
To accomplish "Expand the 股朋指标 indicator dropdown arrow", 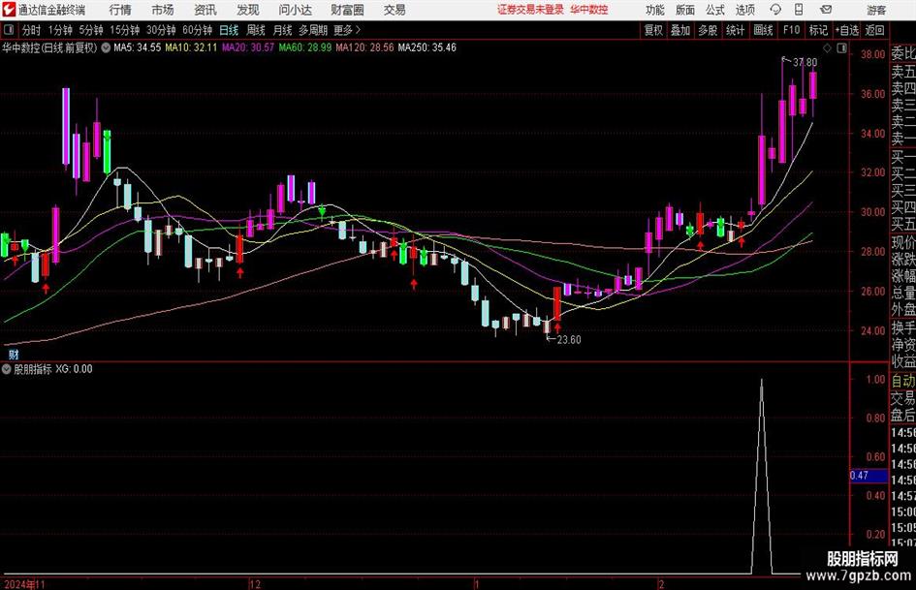I will 7,368.
